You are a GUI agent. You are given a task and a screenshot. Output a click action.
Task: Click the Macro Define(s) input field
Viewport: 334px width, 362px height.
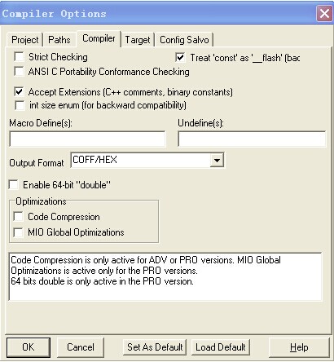click(x=87, y=139)
